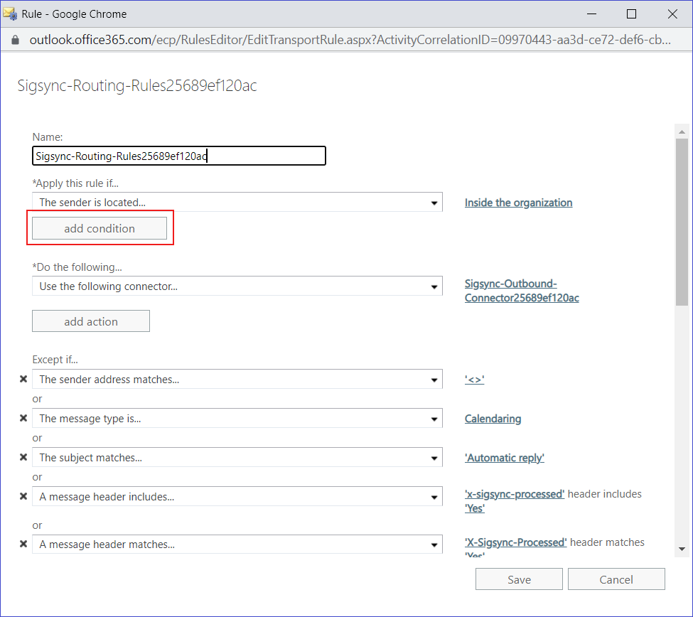Open 'The sender is located' dropdown
Viewport: 693px width, 617px height.
(237, 203)
